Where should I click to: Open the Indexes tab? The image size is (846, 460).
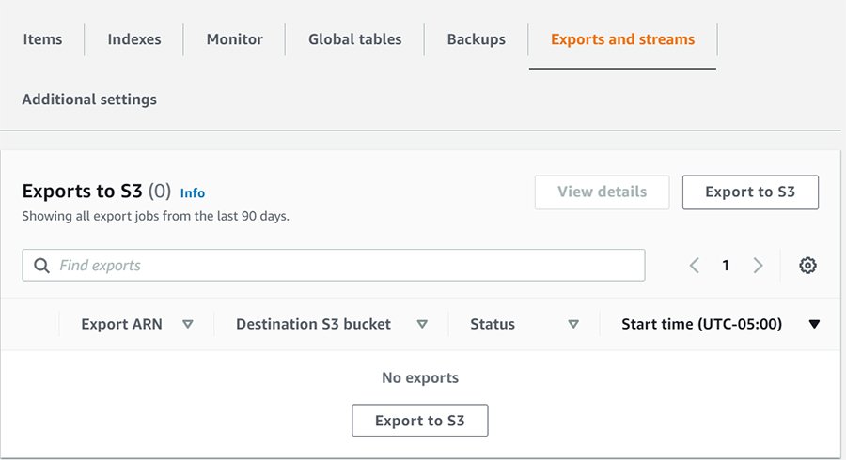(x=134, y=39)
